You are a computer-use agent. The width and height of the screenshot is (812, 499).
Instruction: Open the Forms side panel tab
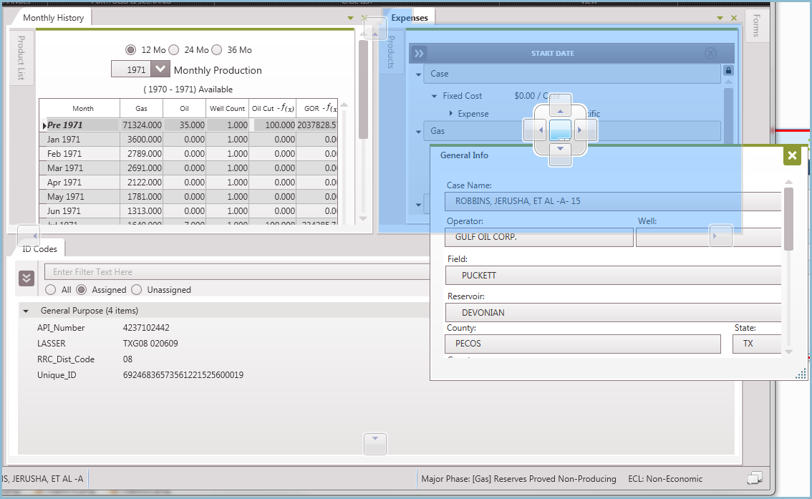pyautogui.click(x=757, y=26)
